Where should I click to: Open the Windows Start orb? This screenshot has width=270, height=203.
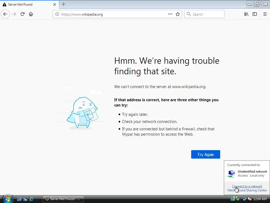pyautogui.click(x=7, y=199)
